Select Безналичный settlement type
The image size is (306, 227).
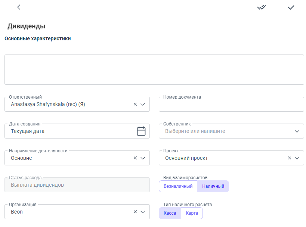(x=178, y=186)
